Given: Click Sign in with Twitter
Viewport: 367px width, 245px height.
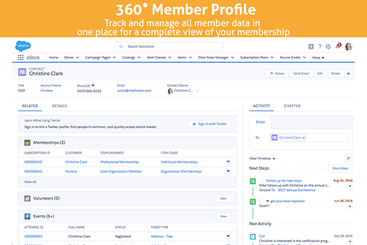Looking at the screenshot, I should point(209,124).
